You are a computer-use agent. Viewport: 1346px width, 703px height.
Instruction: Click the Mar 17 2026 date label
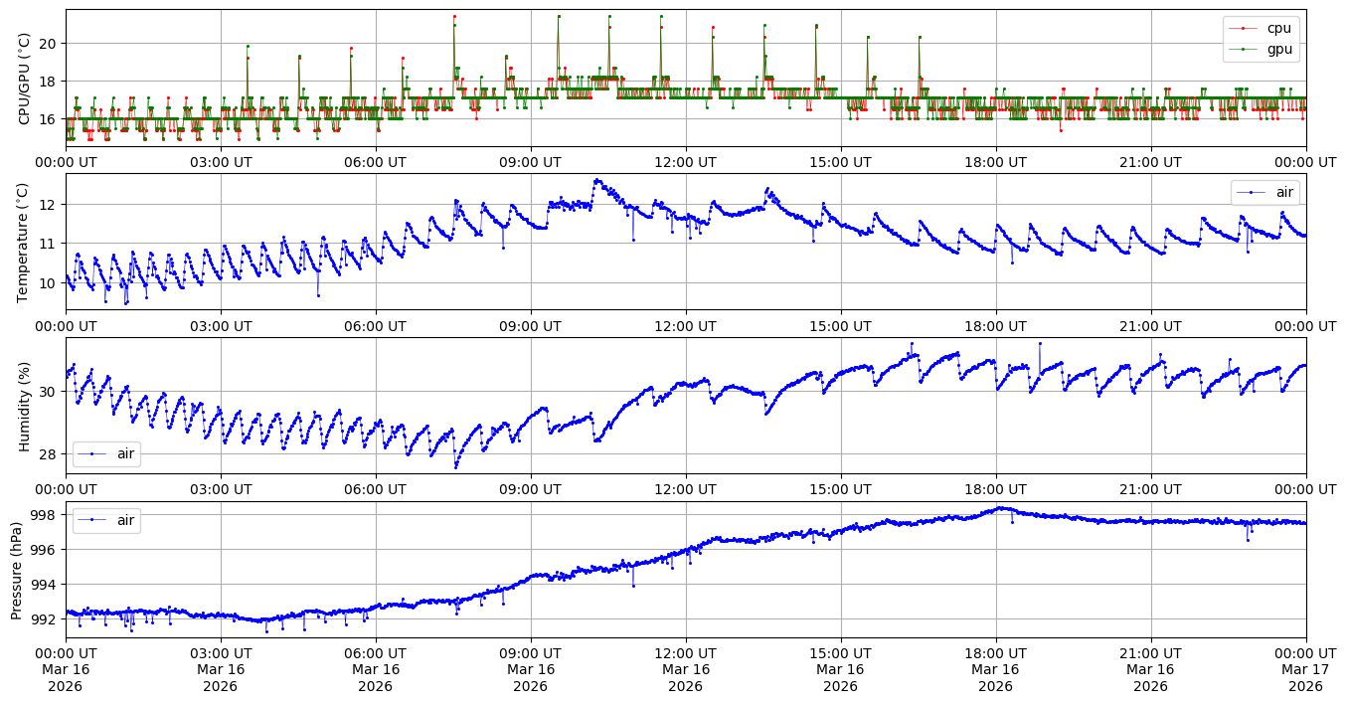click(x=1305, y=670)
